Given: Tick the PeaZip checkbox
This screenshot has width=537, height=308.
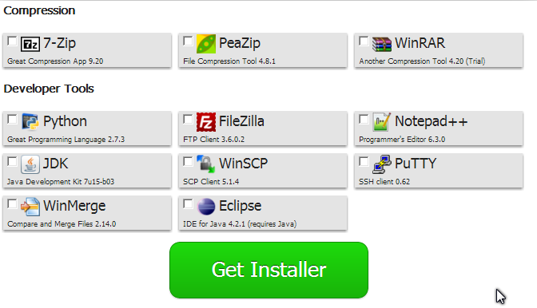Looking at the screenshot, I should (188, 41).
